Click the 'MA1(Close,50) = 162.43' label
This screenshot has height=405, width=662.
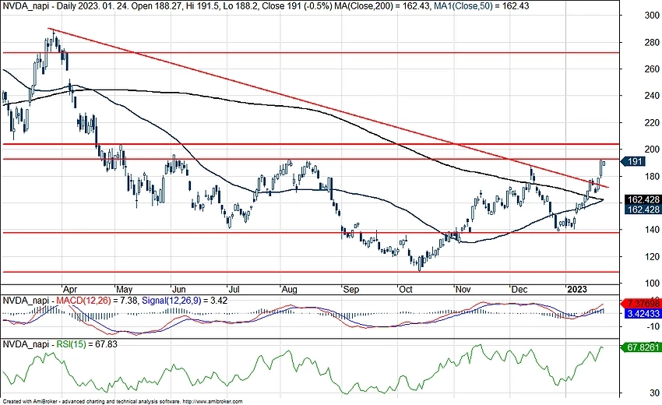tap(481, 6)
